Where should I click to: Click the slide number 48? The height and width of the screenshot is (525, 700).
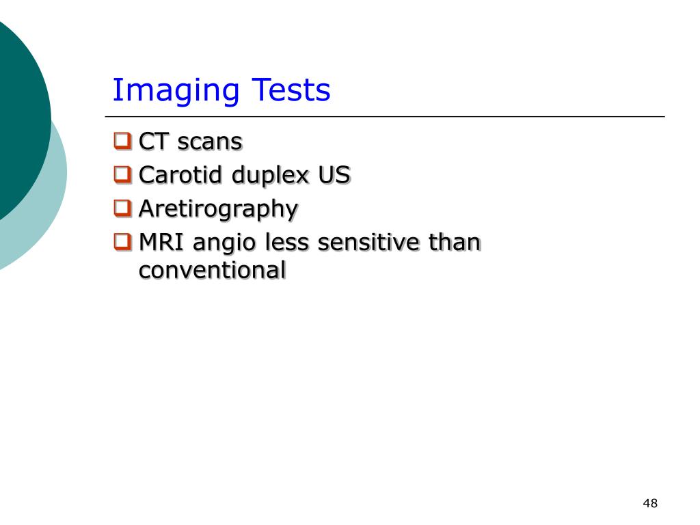(650, 503)
